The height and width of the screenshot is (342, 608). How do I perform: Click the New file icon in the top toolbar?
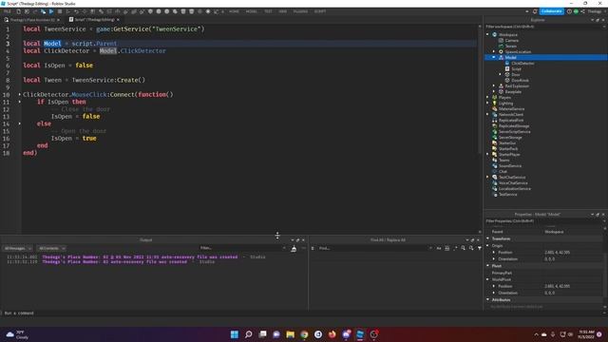19,11
